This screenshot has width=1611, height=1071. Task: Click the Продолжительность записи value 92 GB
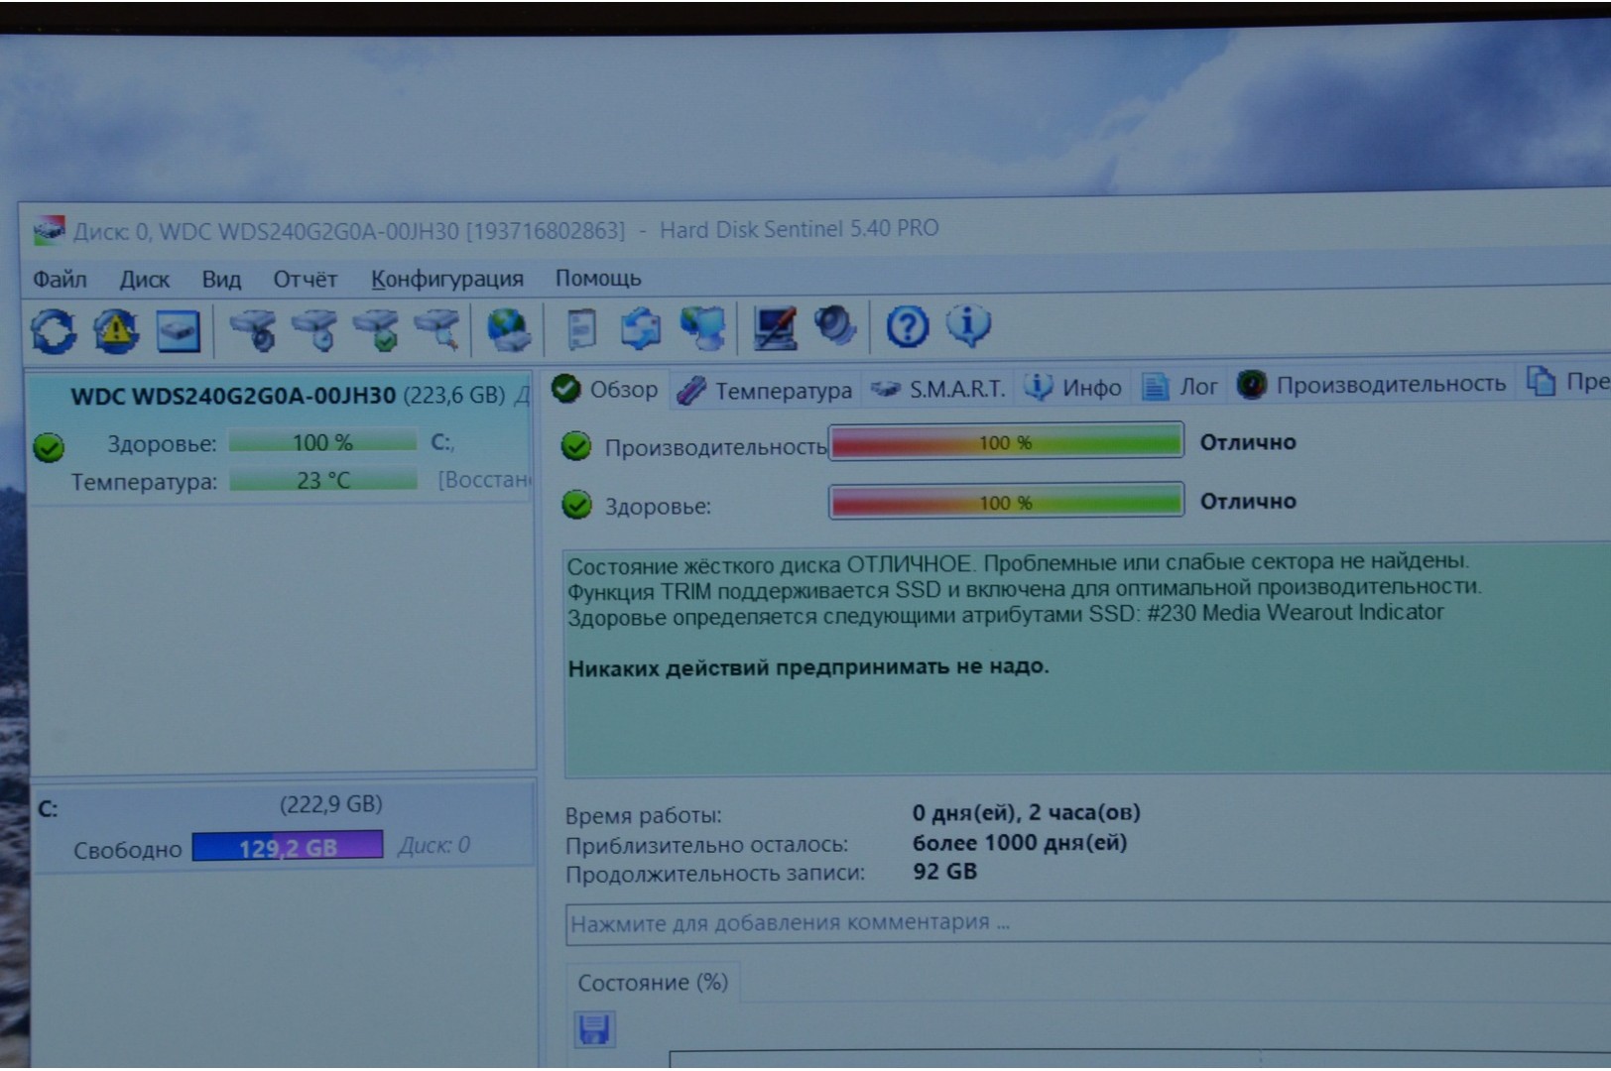(x=944, y=872)
